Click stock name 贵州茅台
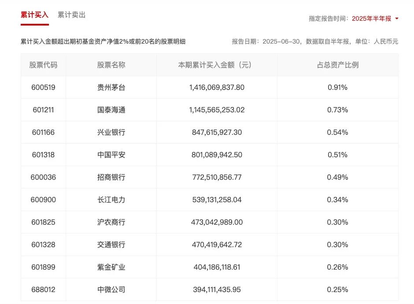Image resolution: width=414 pixels, height=304 pixels. click(111, 87)
